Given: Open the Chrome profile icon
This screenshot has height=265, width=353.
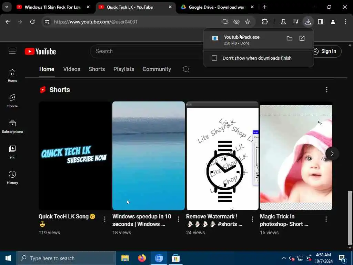Looking at the screenshot, I should tap(333, 22).
